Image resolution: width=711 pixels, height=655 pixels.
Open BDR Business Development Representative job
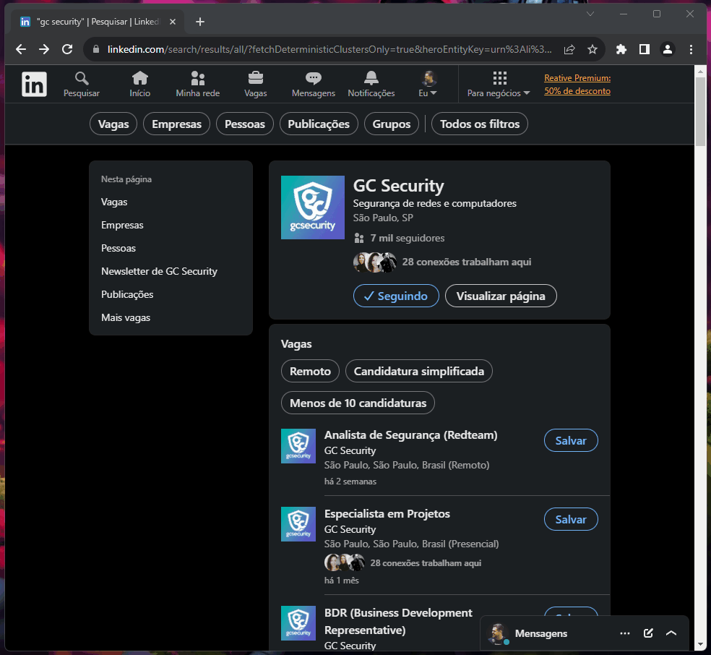tap(398, 622)
